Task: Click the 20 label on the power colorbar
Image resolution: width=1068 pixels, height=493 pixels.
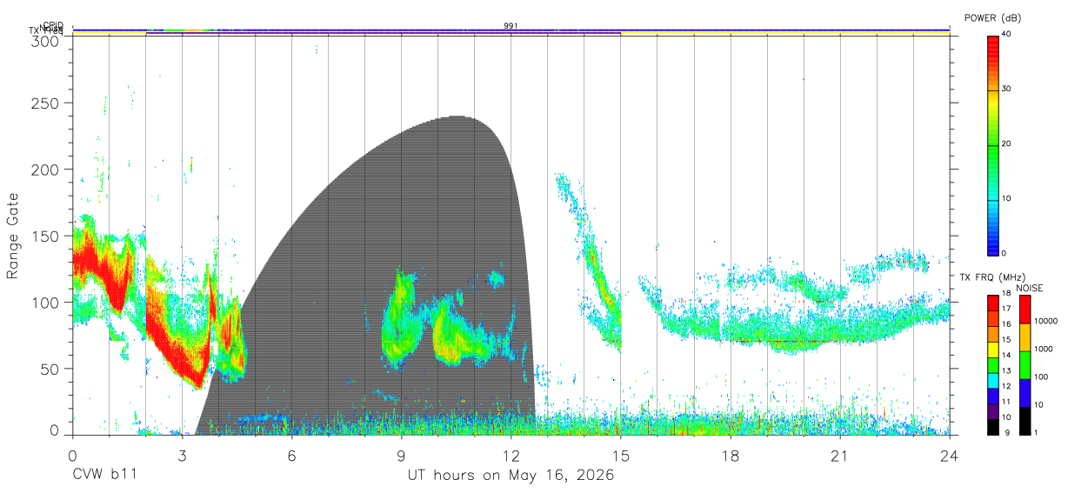Action: click(1005, 143)
